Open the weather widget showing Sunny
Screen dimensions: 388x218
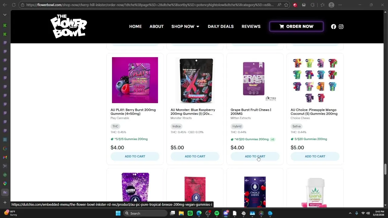(10, 213)
